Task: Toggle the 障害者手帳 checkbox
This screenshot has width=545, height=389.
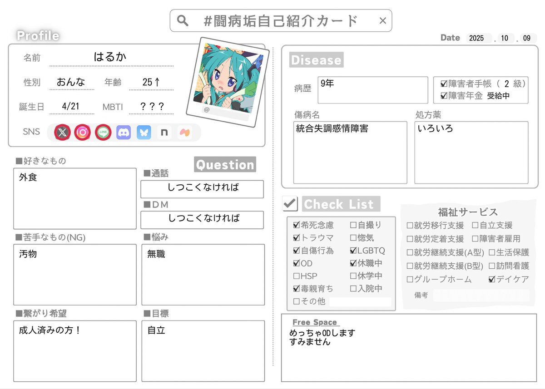Action: (x=444, y=84)
